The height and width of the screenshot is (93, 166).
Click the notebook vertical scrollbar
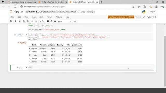165,61
